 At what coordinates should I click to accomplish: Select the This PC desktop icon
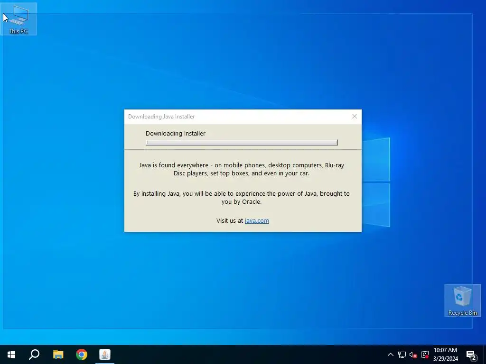click(x=19, y=19)
